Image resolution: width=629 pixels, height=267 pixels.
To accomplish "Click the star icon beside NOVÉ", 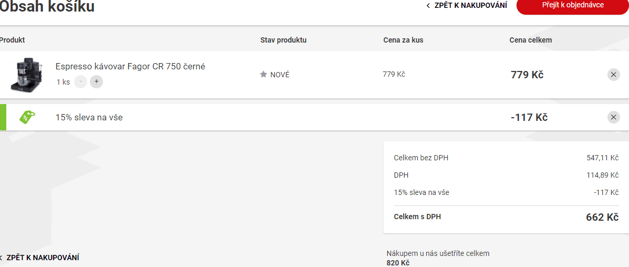I will (264, 74).
